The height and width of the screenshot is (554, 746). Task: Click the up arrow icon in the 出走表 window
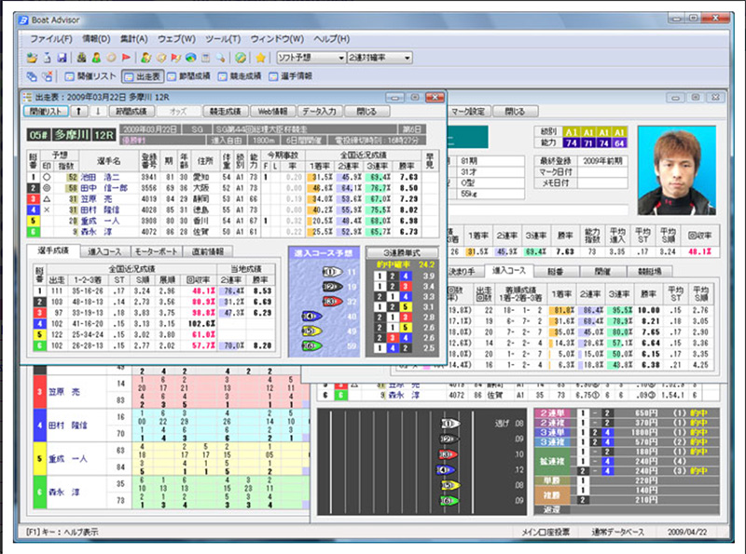(77, 110)
